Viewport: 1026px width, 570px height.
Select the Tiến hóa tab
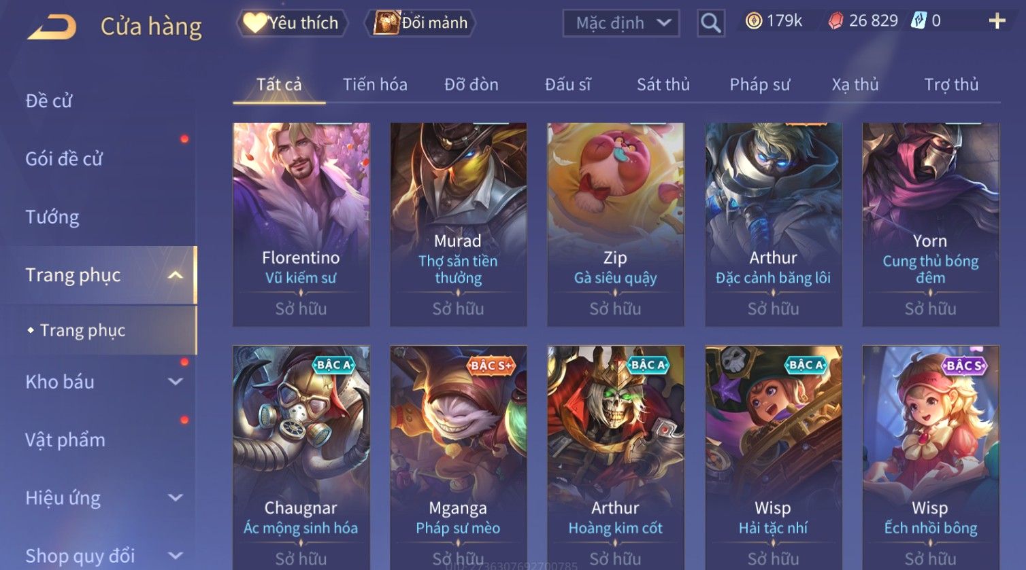(375, 85)
